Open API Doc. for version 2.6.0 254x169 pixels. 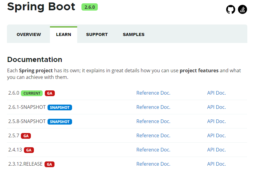pyautogui.click(x=216, y=93)
